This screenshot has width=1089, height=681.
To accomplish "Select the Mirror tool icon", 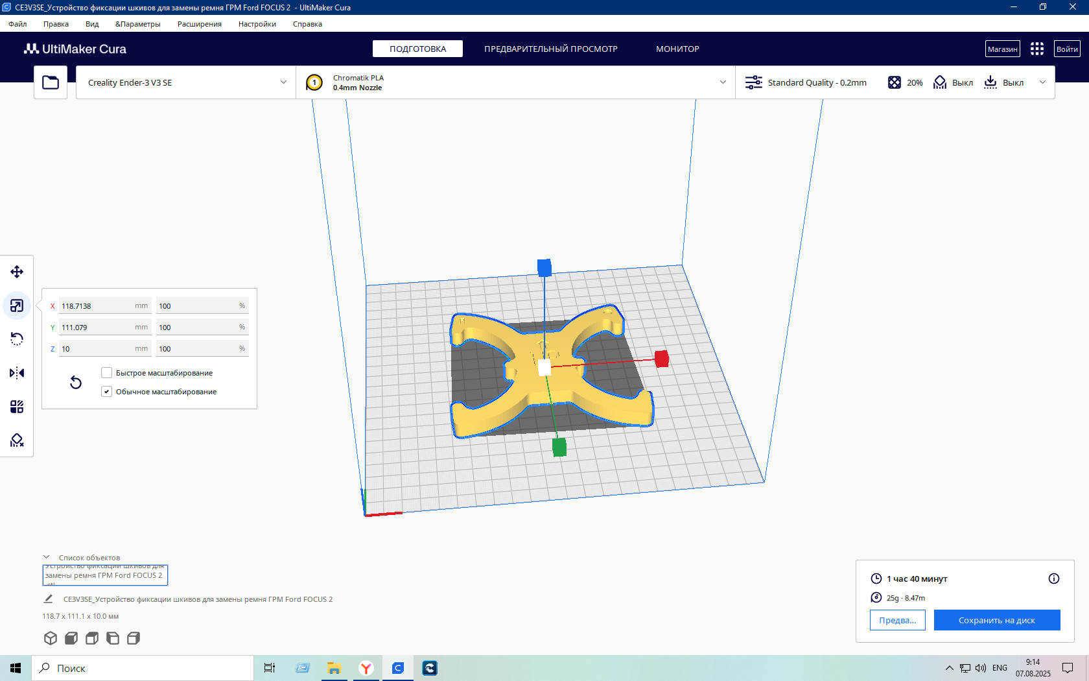I will 17,373.
